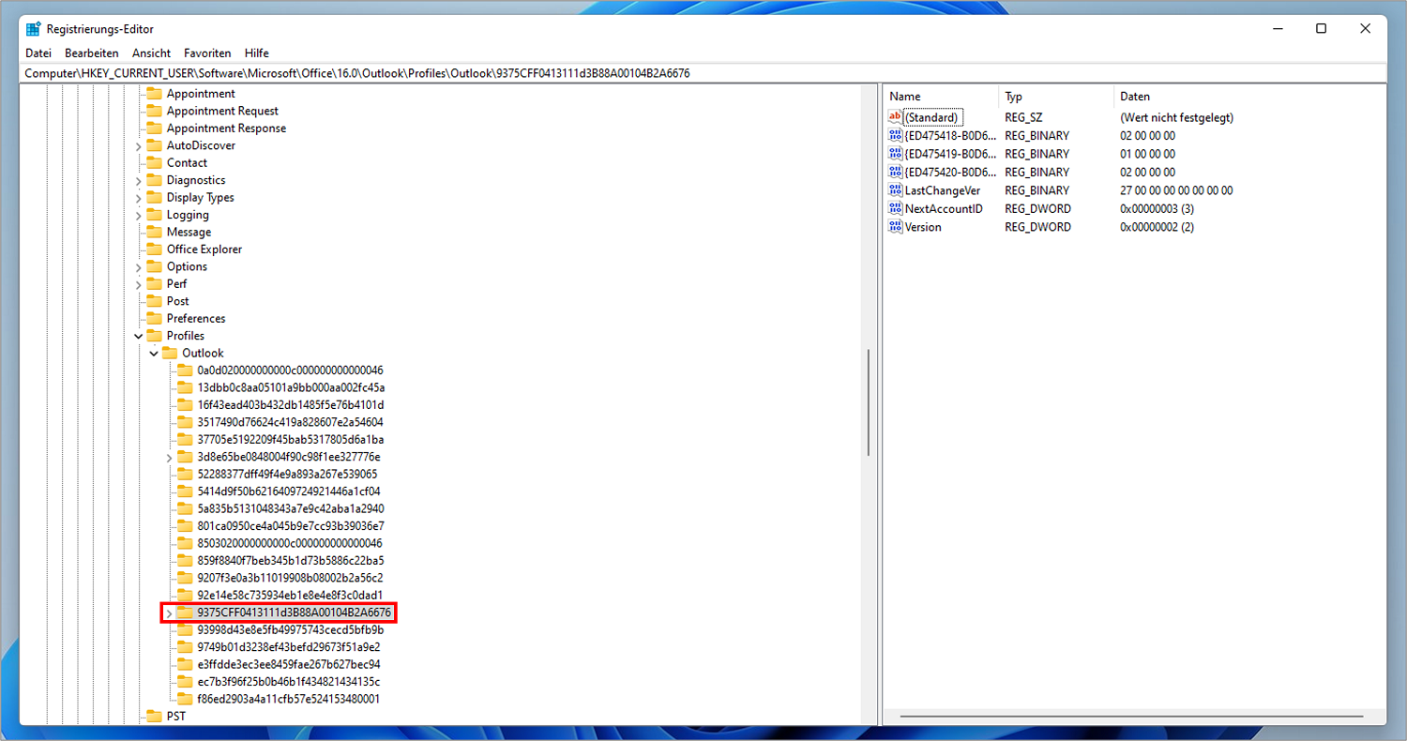Select the Appointment Request folder icon
1407x741 pixels.
coord(154,111)
